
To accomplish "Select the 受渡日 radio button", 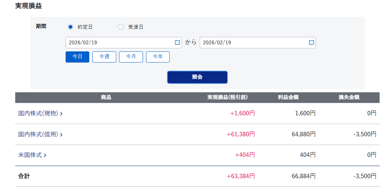I will tap(121, 27).
